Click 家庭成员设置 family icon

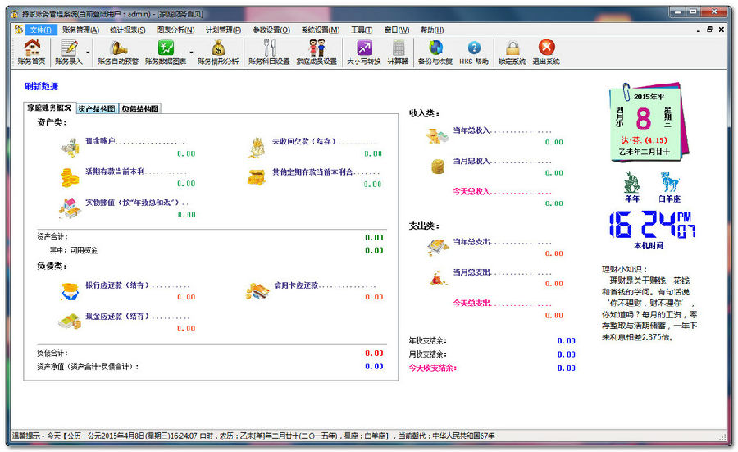(317, 53)
